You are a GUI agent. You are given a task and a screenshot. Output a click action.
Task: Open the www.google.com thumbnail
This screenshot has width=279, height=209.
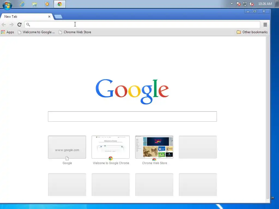tap(67, 147)
